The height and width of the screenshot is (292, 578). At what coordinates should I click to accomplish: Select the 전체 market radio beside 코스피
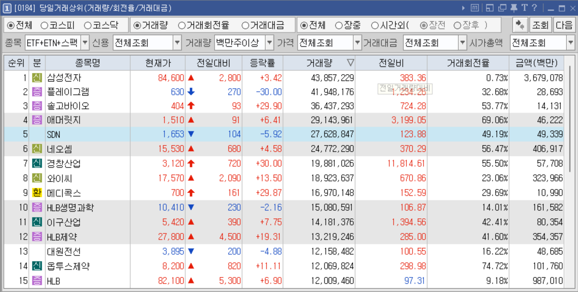[x=11, y=25]
